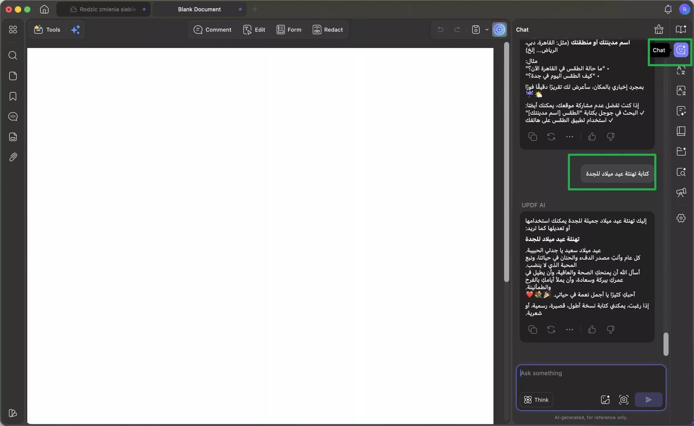Open the attachments paperclip icon
Viewport: 694px width, 426px height.
click(x=13, y=157)
